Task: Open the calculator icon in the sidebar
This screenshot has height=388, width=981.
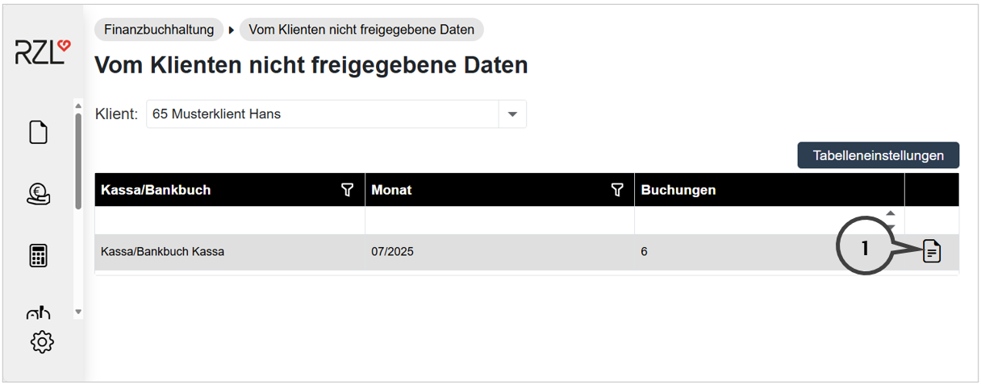Action: coord(38,256)
